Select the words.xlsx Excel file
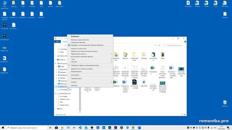Screen dimensions: 232x130 (x=153, y=70)
